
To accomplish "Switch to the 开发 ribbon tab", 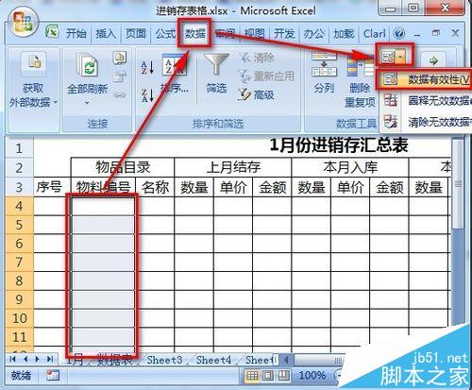I will tap(284, 33).
